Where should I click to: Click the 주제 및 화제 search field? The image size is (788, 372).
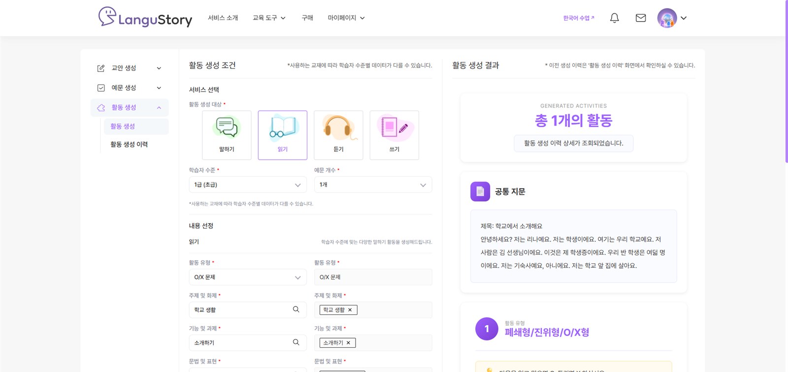click(248, 310)
